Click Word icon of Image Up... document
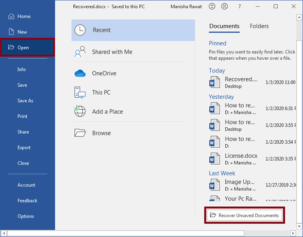Screen dimensions: 303x237 click(x=215, y=185)
